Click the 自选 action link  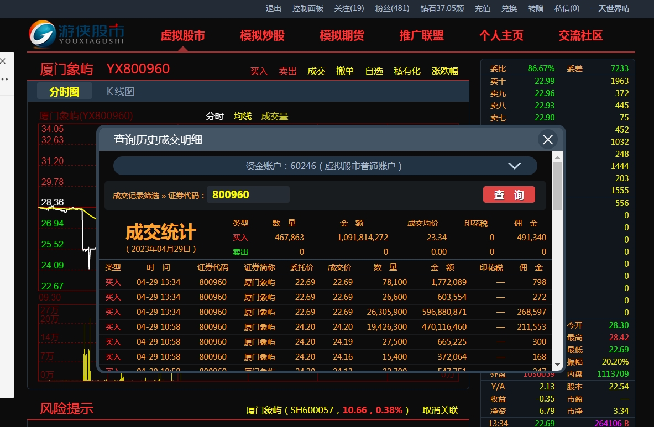374,71
